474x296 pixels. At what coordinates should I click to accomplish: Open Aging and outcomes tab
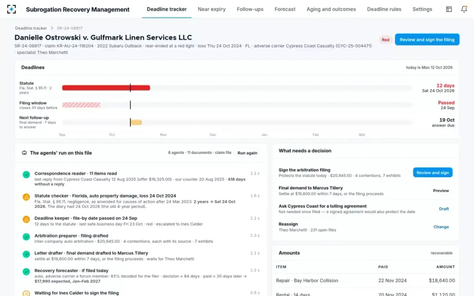click(331, 9)
